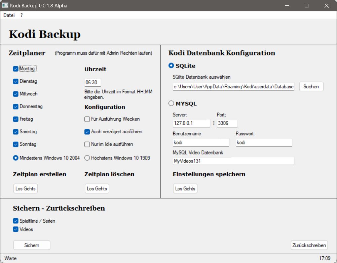Disable the Freitag checkbox
The width and height of the screenshot is (337, 263).
coord(15,119)
